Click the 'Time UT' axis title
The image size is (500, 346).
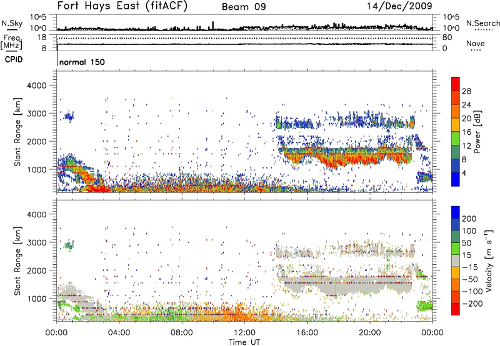(244, 342)
